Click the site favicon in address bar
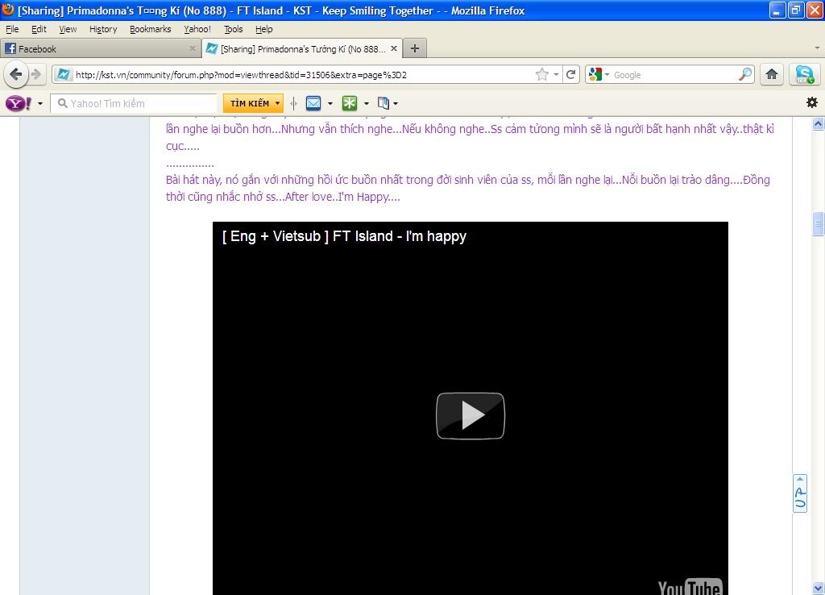This screenshot has height=595, width=825. (63, 75)
